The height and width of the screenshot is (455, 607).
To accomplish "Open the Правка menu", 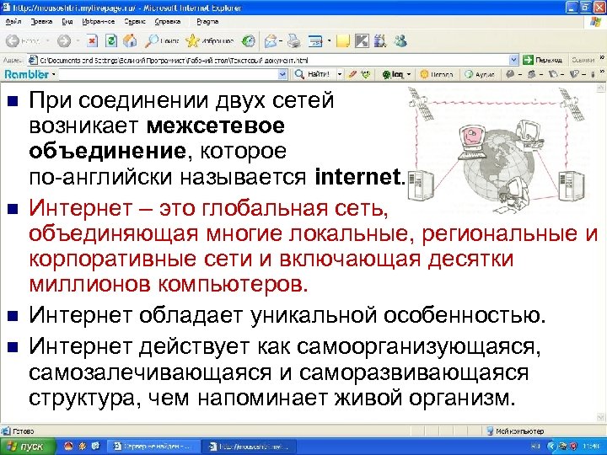I will [41, 21].
